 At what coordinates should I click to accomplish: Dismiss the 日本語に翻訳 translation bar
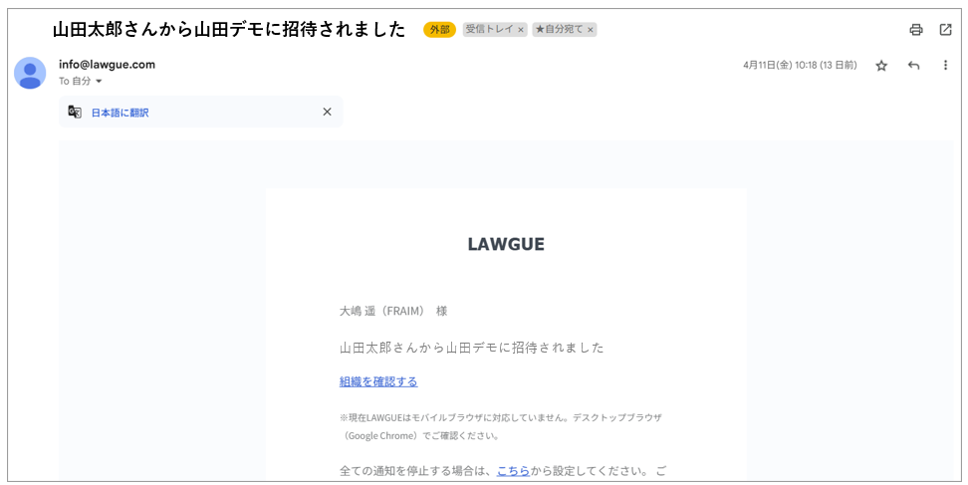pyautogui.click(x=327, y=113)
